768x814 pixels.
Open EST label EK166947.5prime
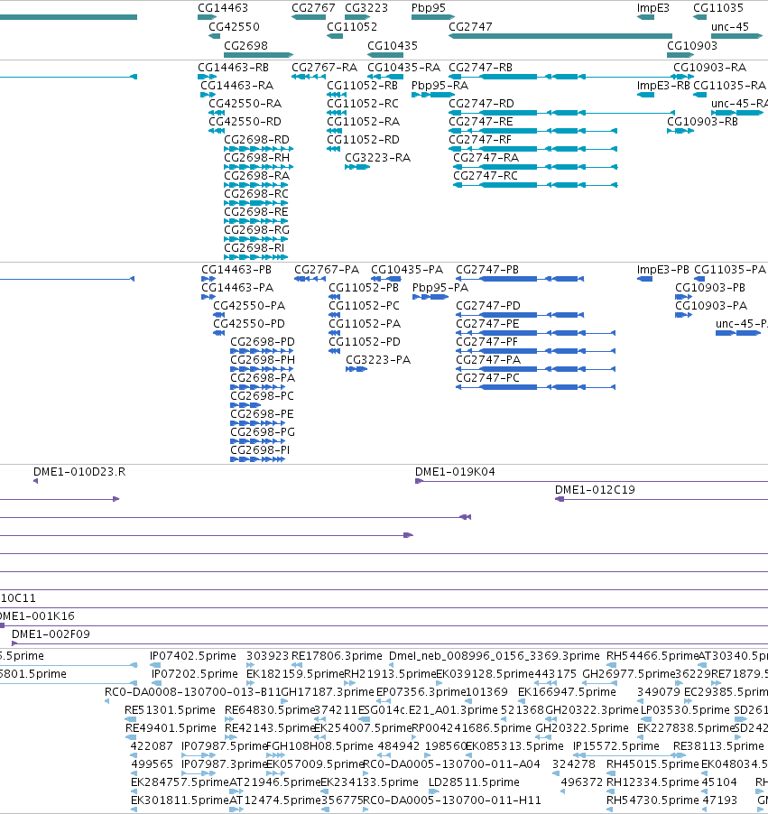tap(567, 691)
